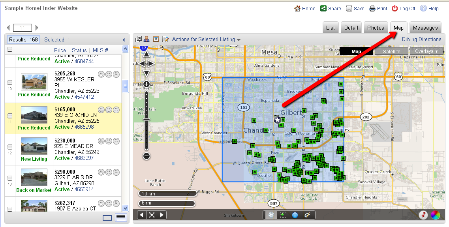449x227 pixels.
Task: Go to previous map view arrow
Action: pos(142,215)
